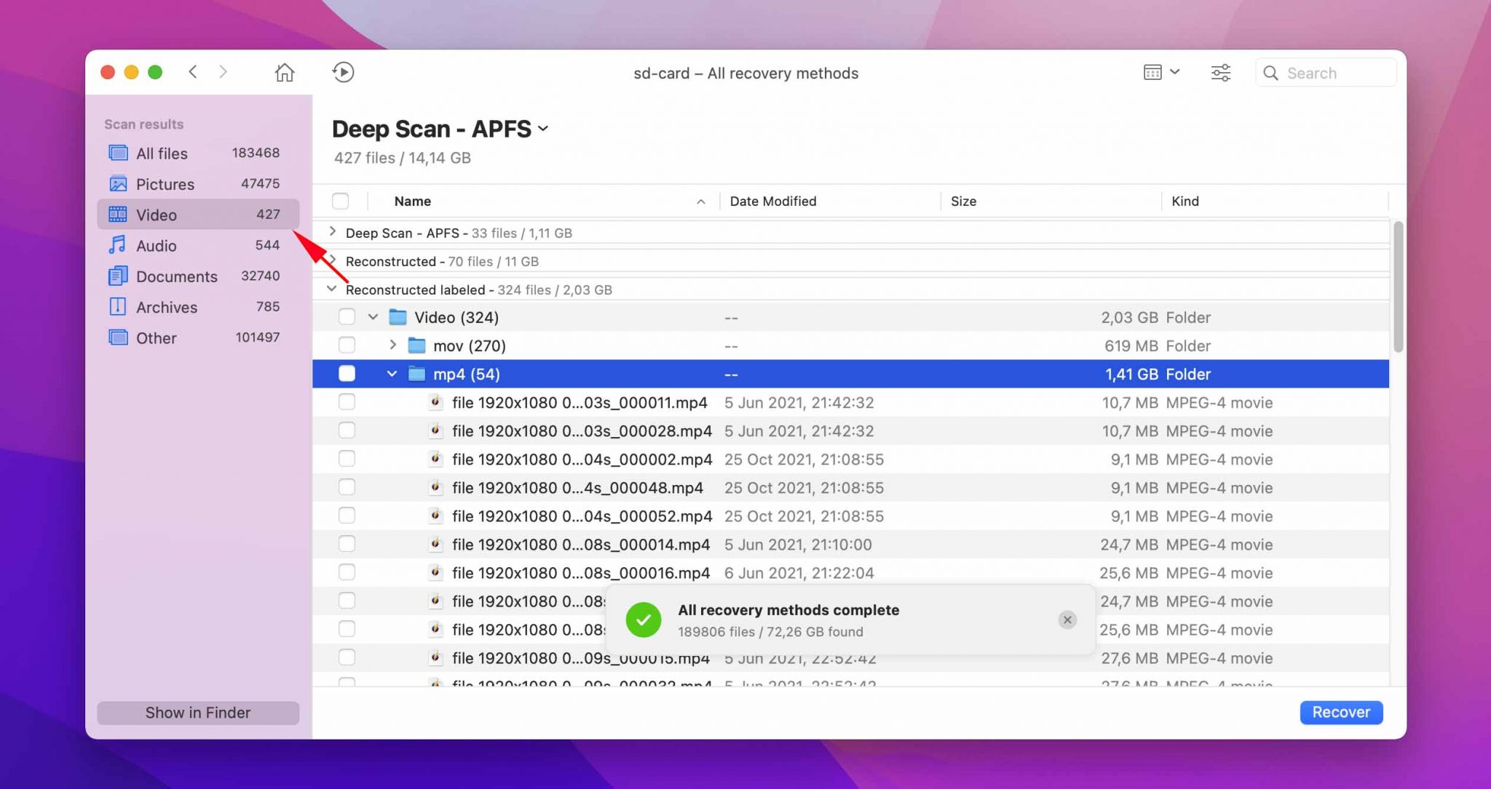Collapse the mp4 (54) folder
Screen dimensions: 1491x789
(392, 374)
